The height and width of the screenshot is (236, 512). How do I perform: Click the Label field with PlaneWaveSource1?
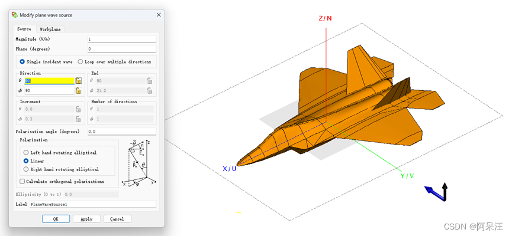[93, 204]
